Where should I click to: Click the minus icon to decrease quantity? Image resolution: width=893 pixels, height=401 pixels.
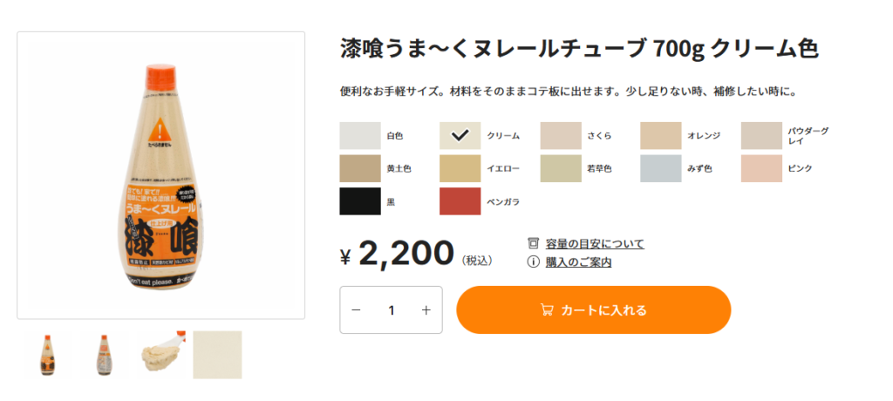pyautogui.click(x=356, y=309)
